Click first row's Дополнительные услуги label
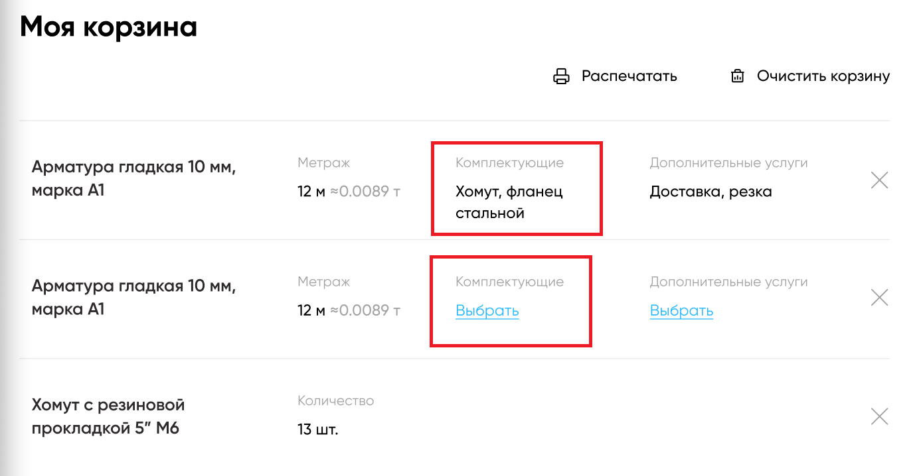 (x=728, y=163)
